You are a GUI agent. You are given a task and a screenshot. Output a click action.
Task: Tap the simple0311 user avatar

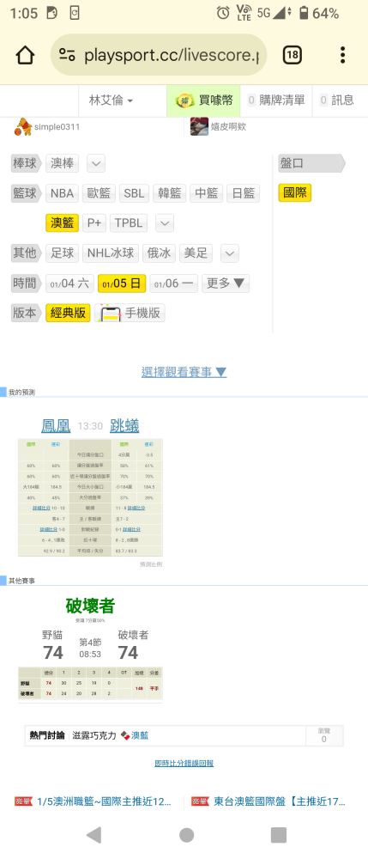pyautogui.click(x=23, y=126)
